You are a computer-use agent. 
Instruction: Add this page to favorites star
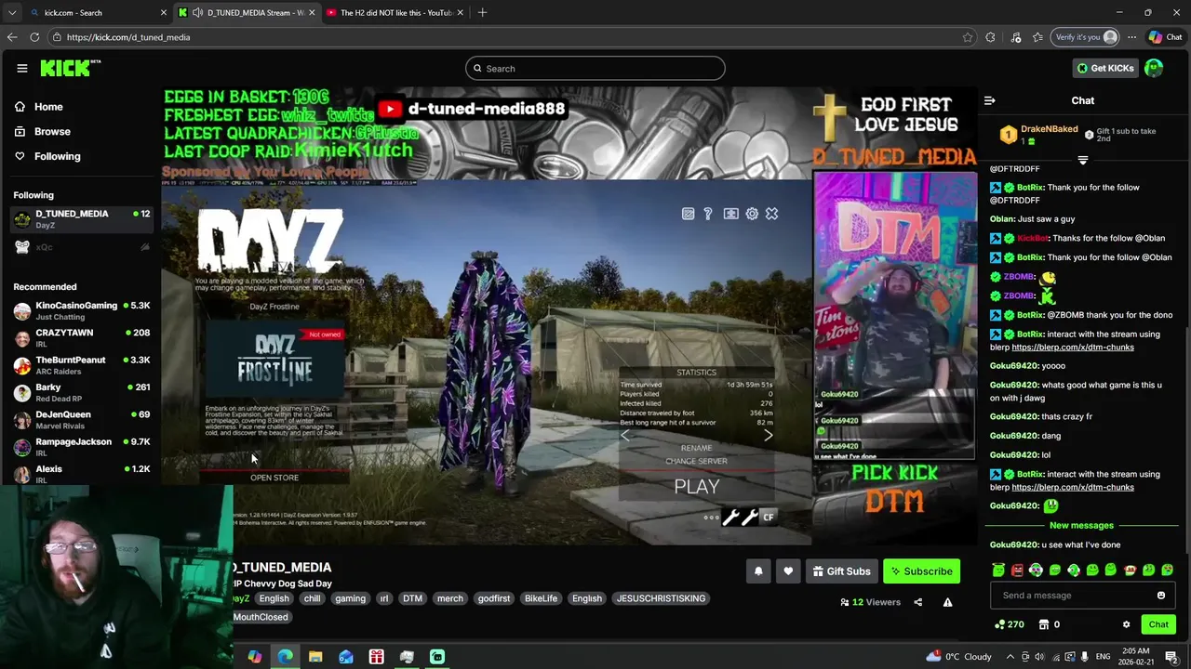click(x=968, y=37)
